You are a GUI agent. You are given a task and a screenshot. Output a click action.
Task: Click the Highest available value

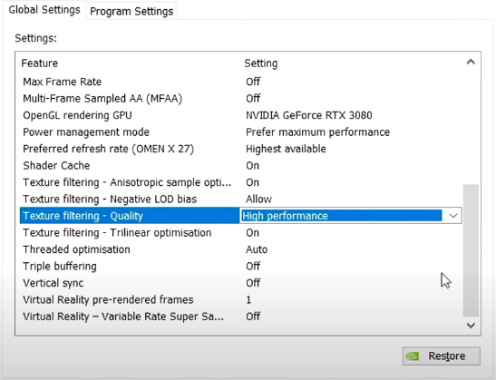(286, 149)
